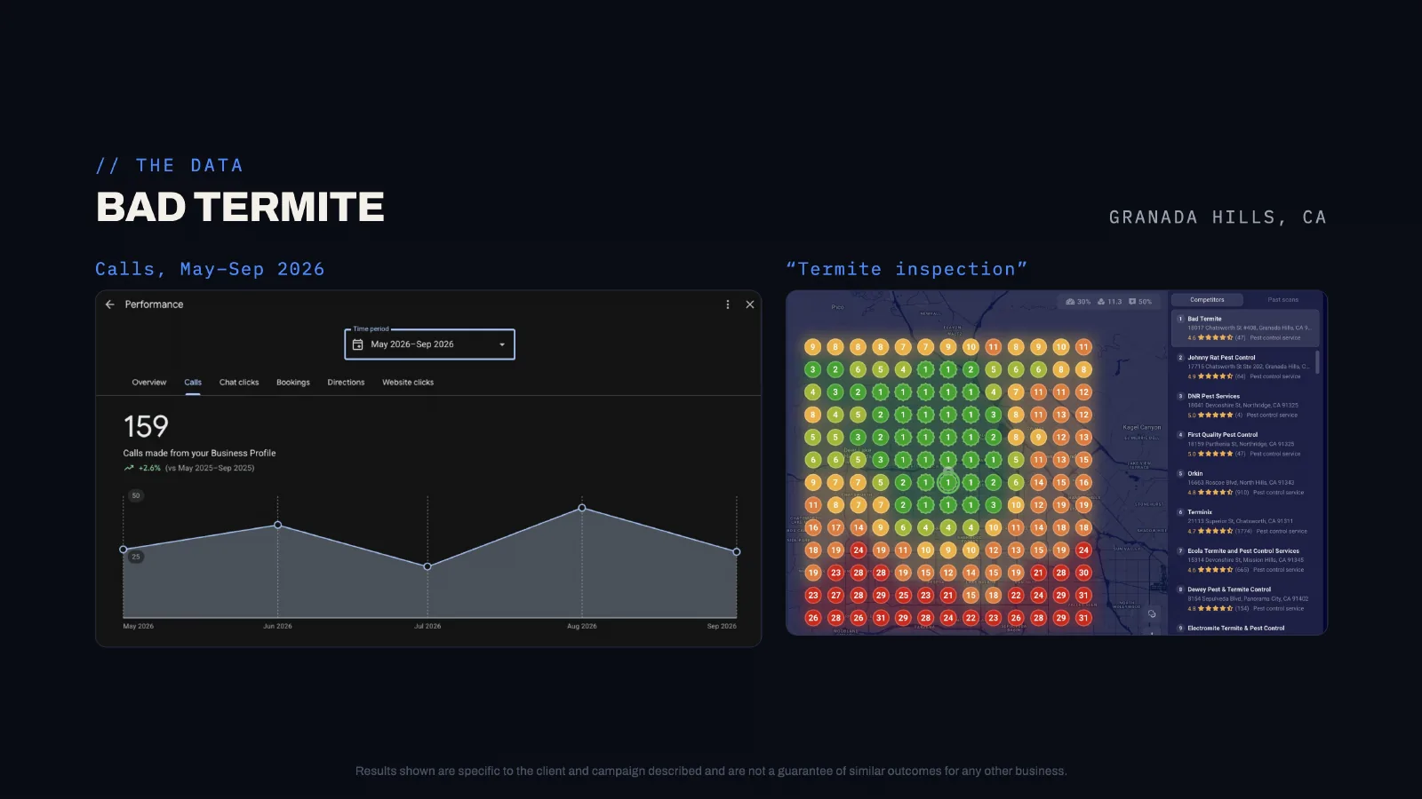Screen dimensions: 1422x799
Task: Open the three-dot menu in Performance panel
Action: point(728,305)
